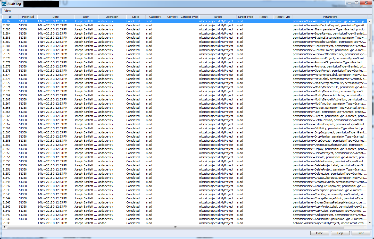Viewport: 374px width, 239px height.
Task: Sort by the User column header
Action: tap(86, 17)
